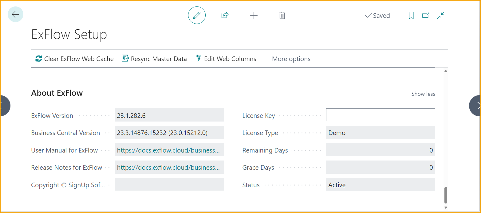Image resolution: width=481 pixels, height=213 pixels.
Task: Open the More options menu
Action: [291, 59]
